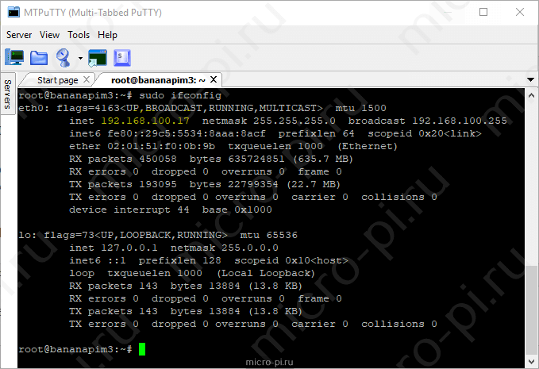Close the Start page tab
This screenshot has width=539, height=369.
(87, 79)
